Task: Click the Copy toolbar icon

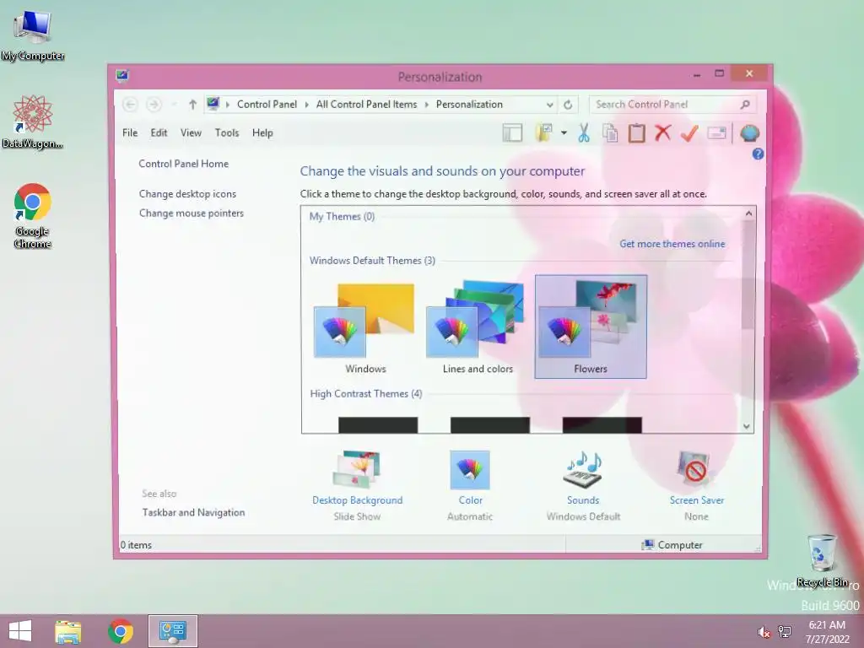Action: click(610, 132)
